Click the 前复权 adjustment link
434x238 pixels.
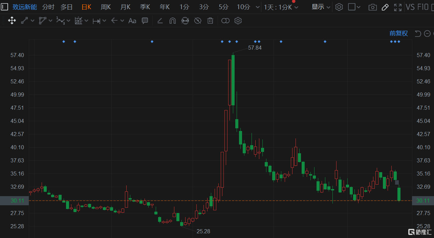[x=398, y=33]
